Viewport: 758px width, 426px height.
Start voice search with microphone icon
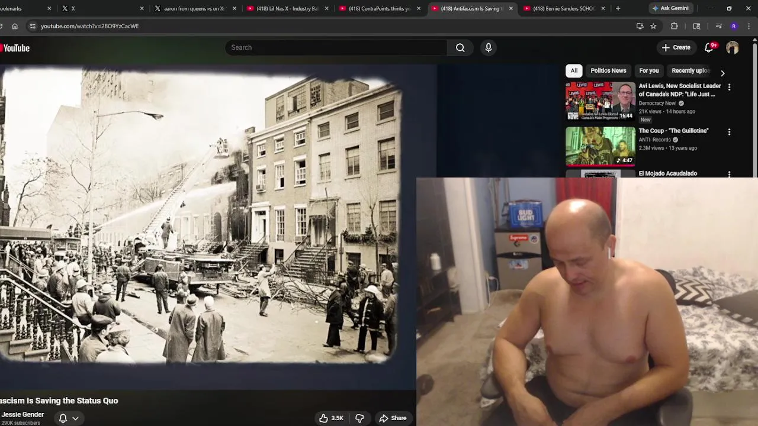(x=489, y=47)
